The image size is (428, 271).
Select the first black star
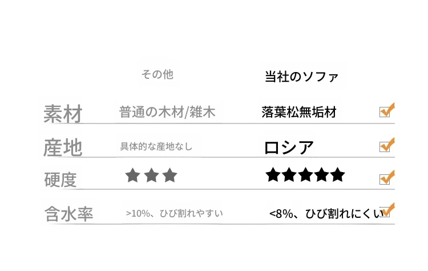pyautogui.click(x=274, y=175)
